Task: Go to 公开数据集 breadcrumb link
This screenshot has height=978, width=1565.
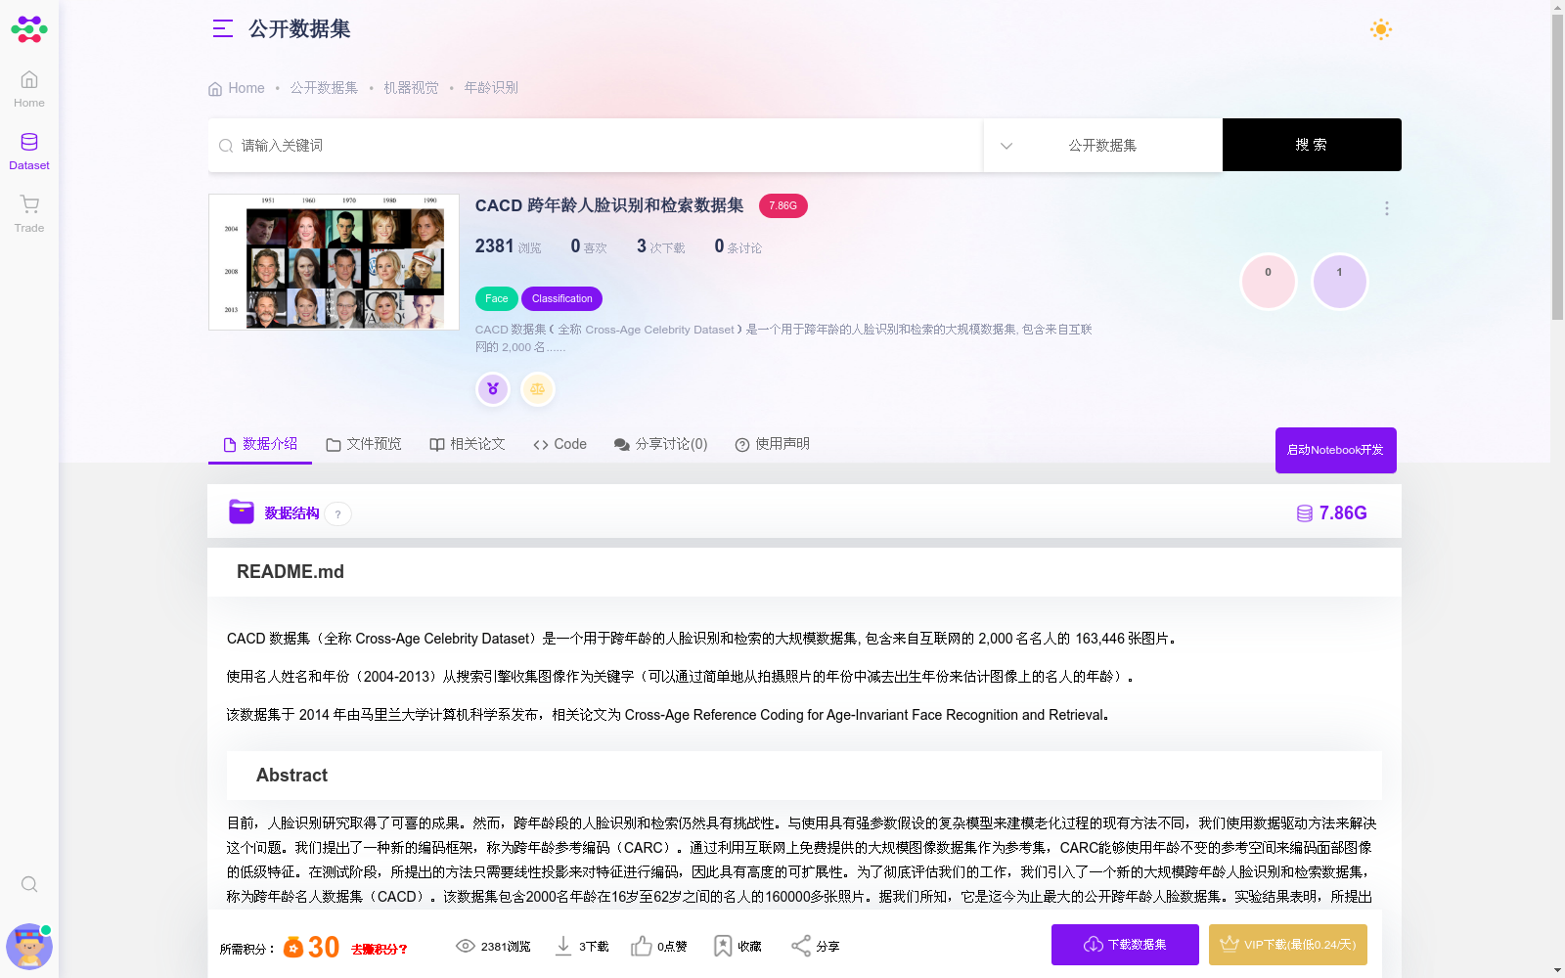Action: (324, 88)
